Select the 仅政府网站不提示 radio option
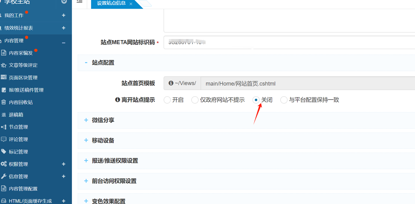The width and height of the screenshot is (415, 204). coord(195,100)
